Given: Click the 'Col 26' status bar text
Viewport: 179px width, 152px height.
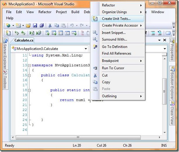Looking at the screenshot, I should click(x=101, y=145).
